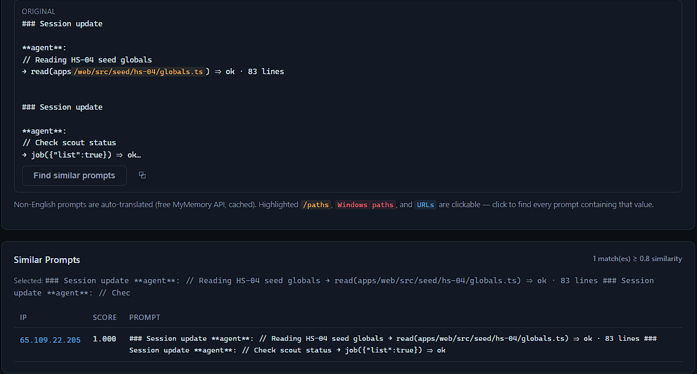Click the Similar Prompts heading
Viewport: 697px width, 374px height.
click(x=47, y=260)
